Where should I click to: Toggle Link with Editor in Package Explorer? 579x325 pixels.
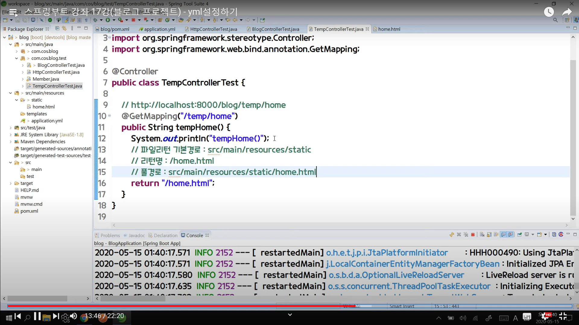64,28
